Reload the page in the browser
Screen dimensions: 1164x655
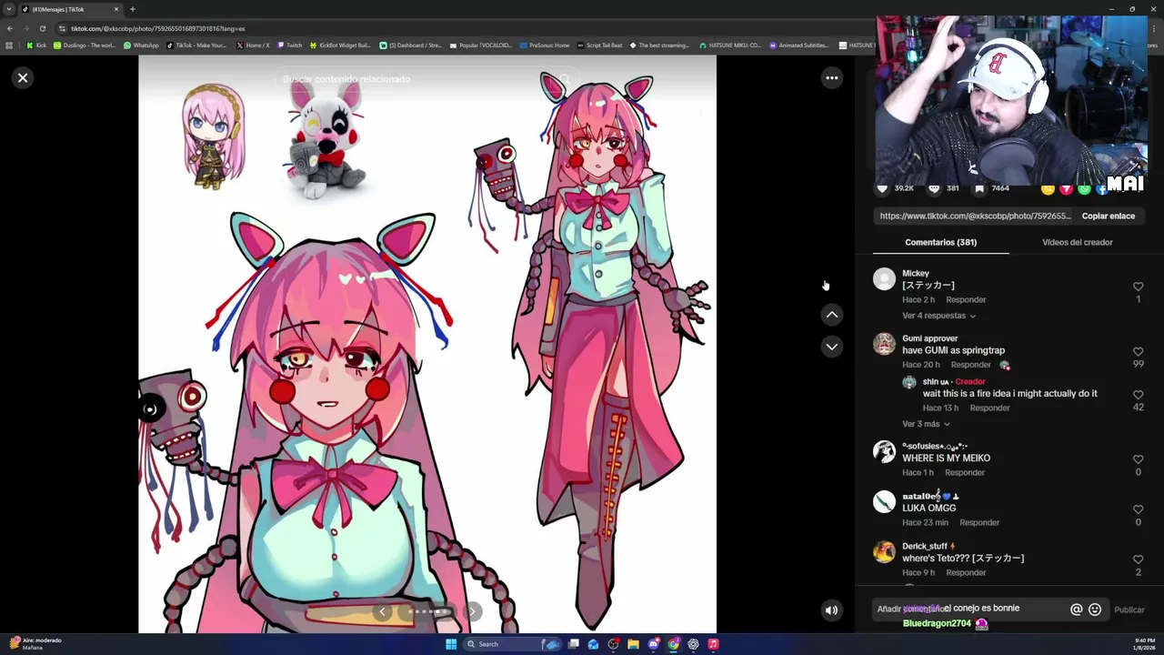(x=42, y=28)
